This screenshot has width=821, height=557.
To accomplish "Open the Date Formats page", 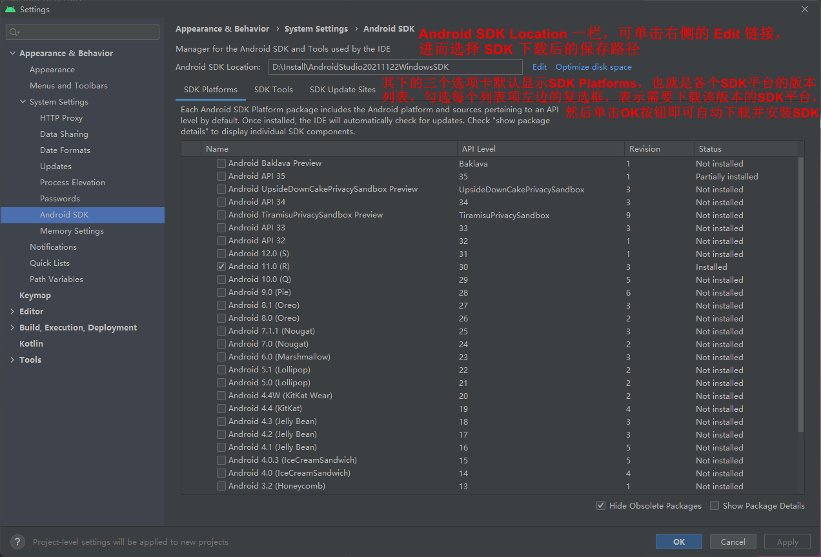I will (x=65, y=150).
